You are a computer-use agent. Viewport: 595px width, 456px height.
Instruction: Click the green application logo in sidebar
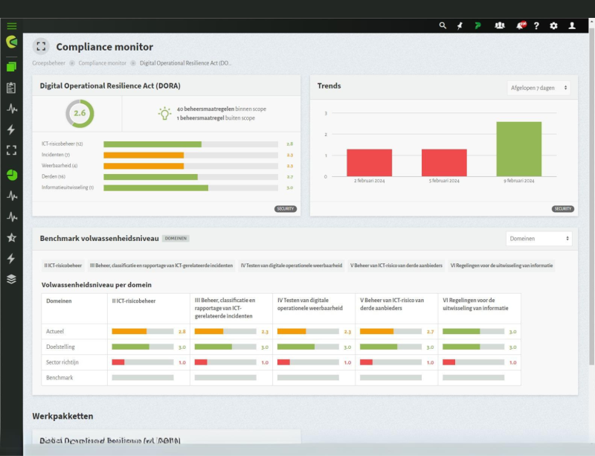pyautogui.click(x=12, y=42)
